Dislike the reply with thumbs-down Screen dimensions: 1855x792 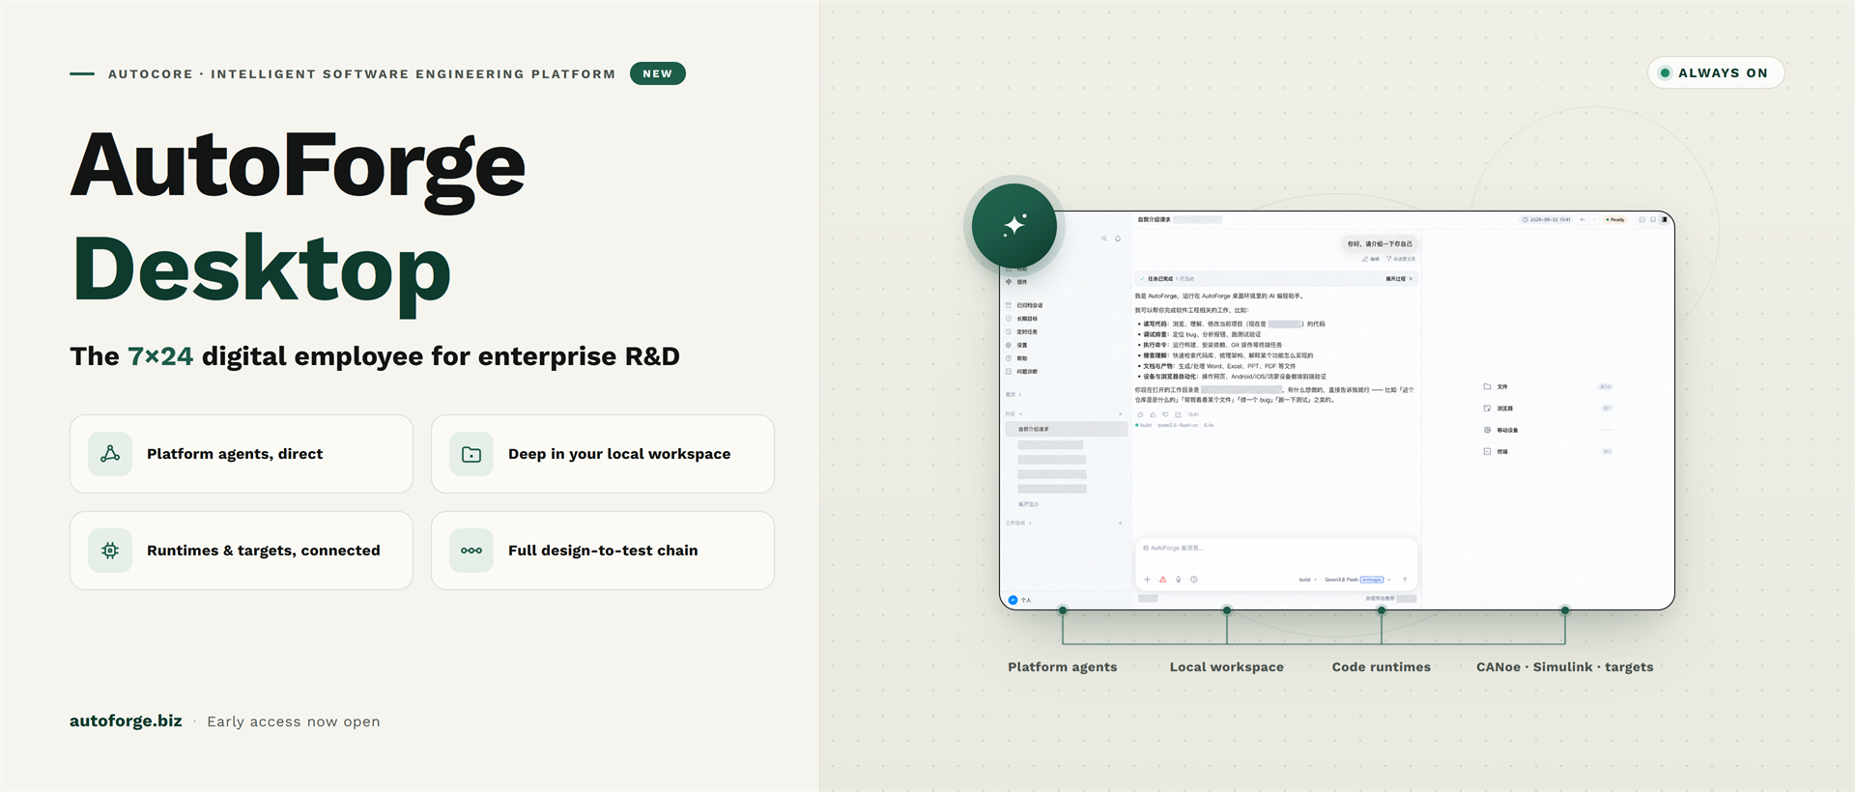(1165, 414)
